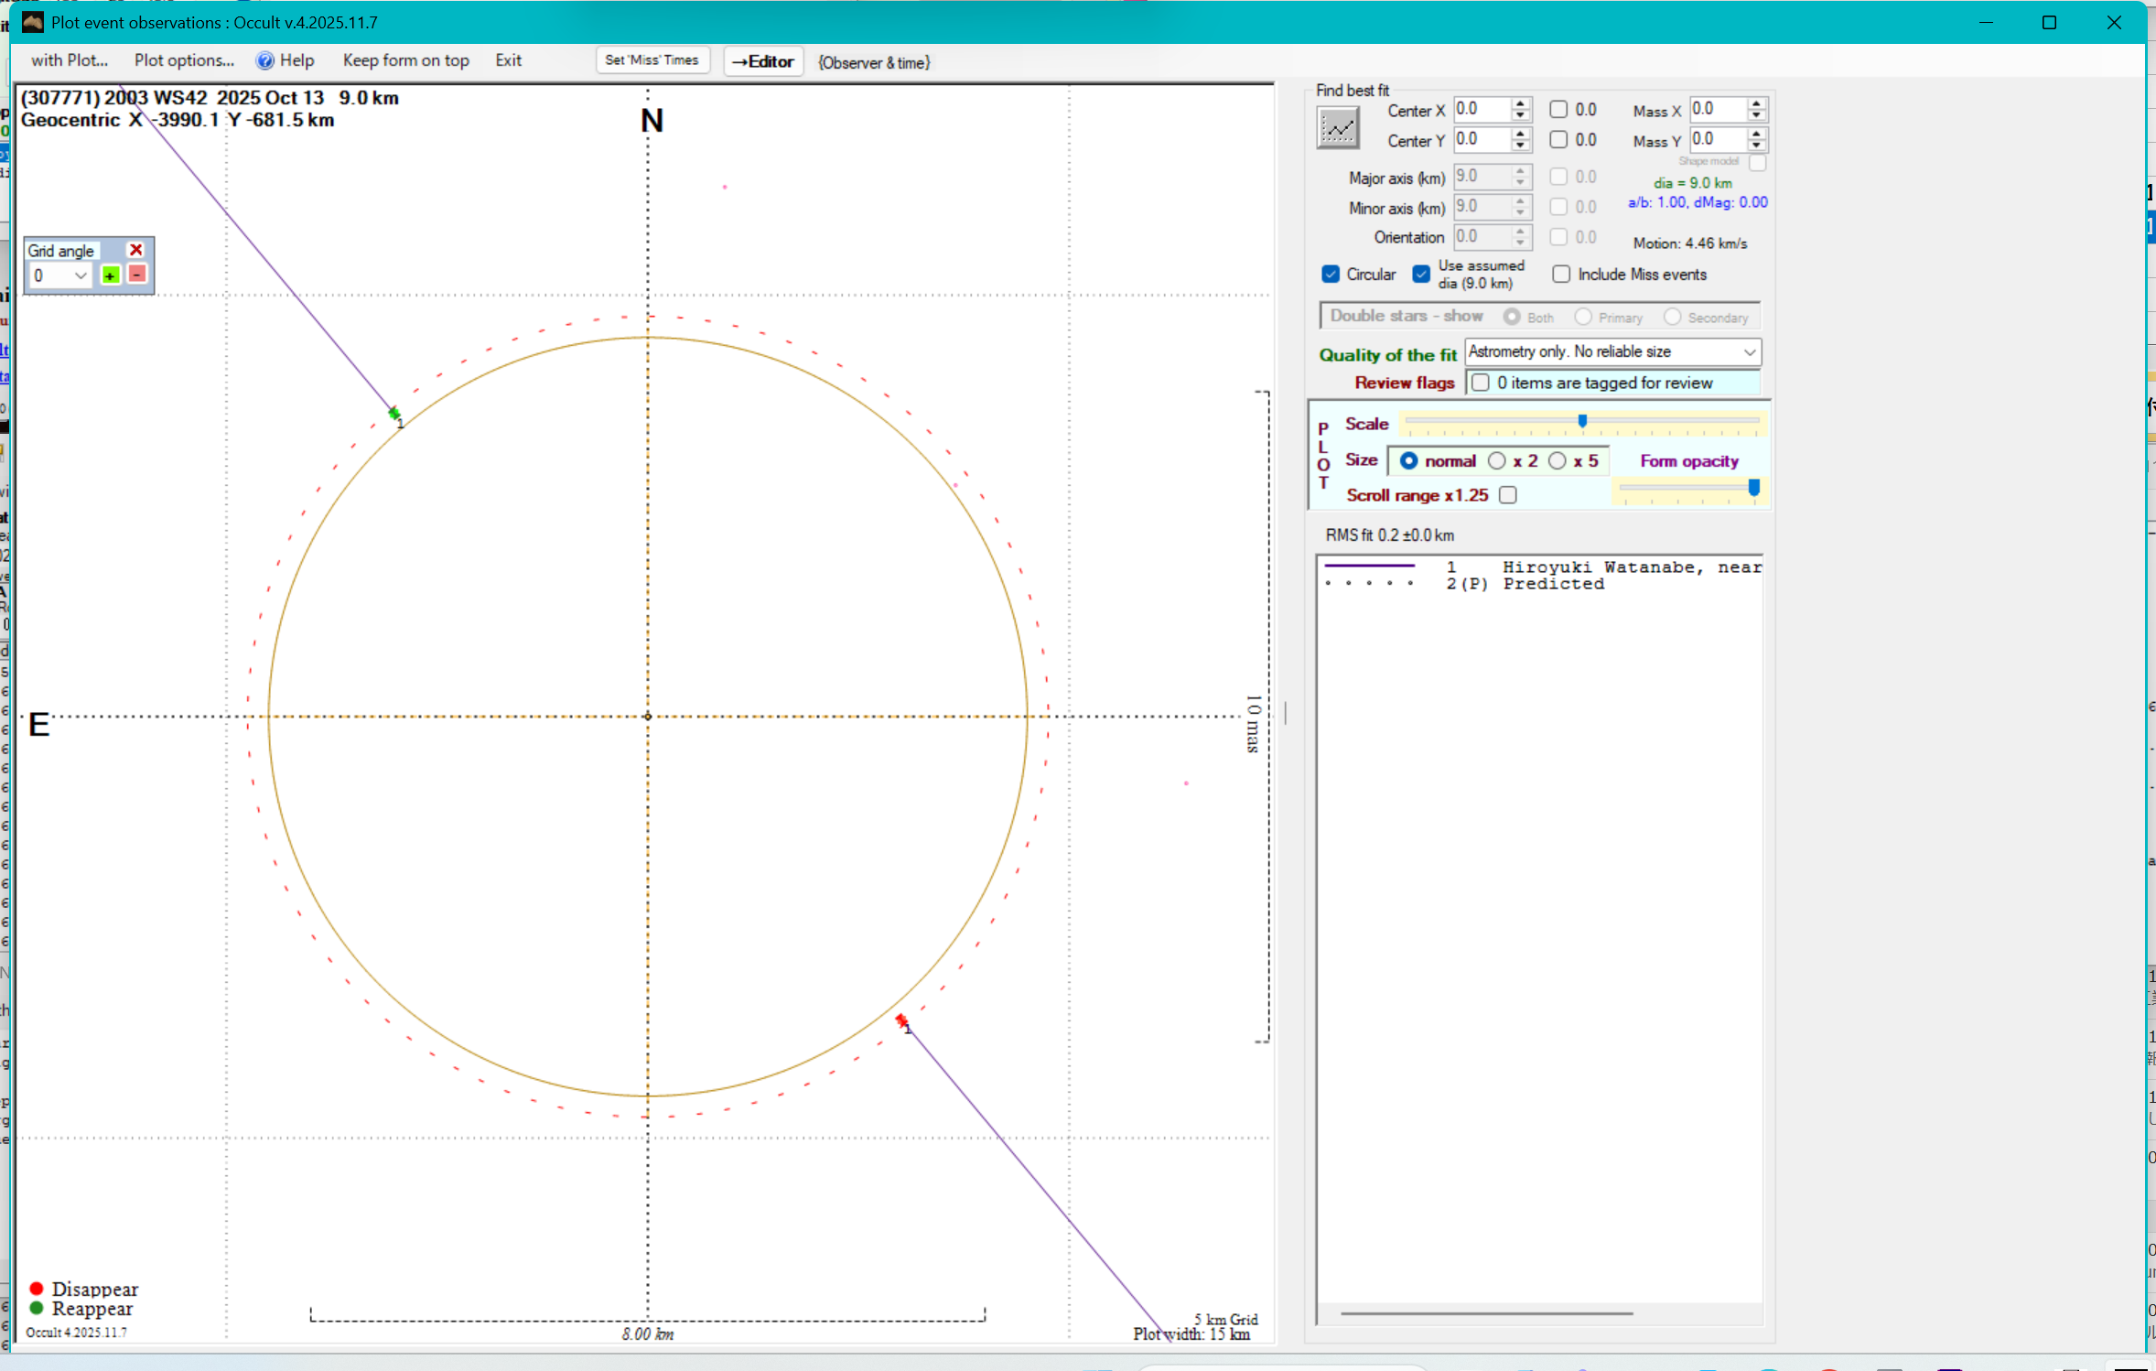
Task: Open the Plot options... menu
Action: [184, 60]
